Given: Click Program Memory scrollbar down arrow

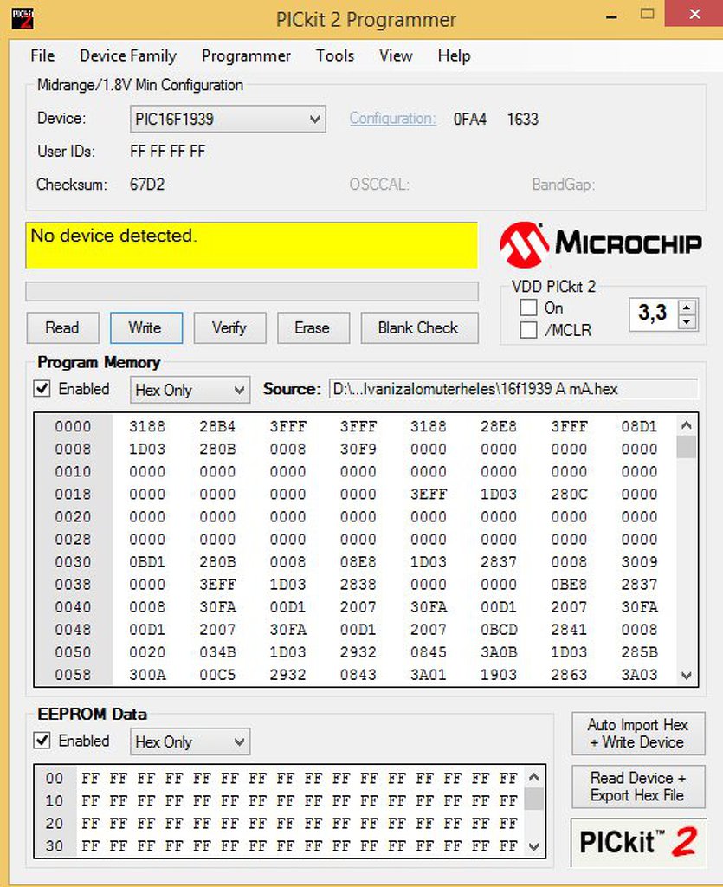Looking at the screenshot, I should coord(687,675).
